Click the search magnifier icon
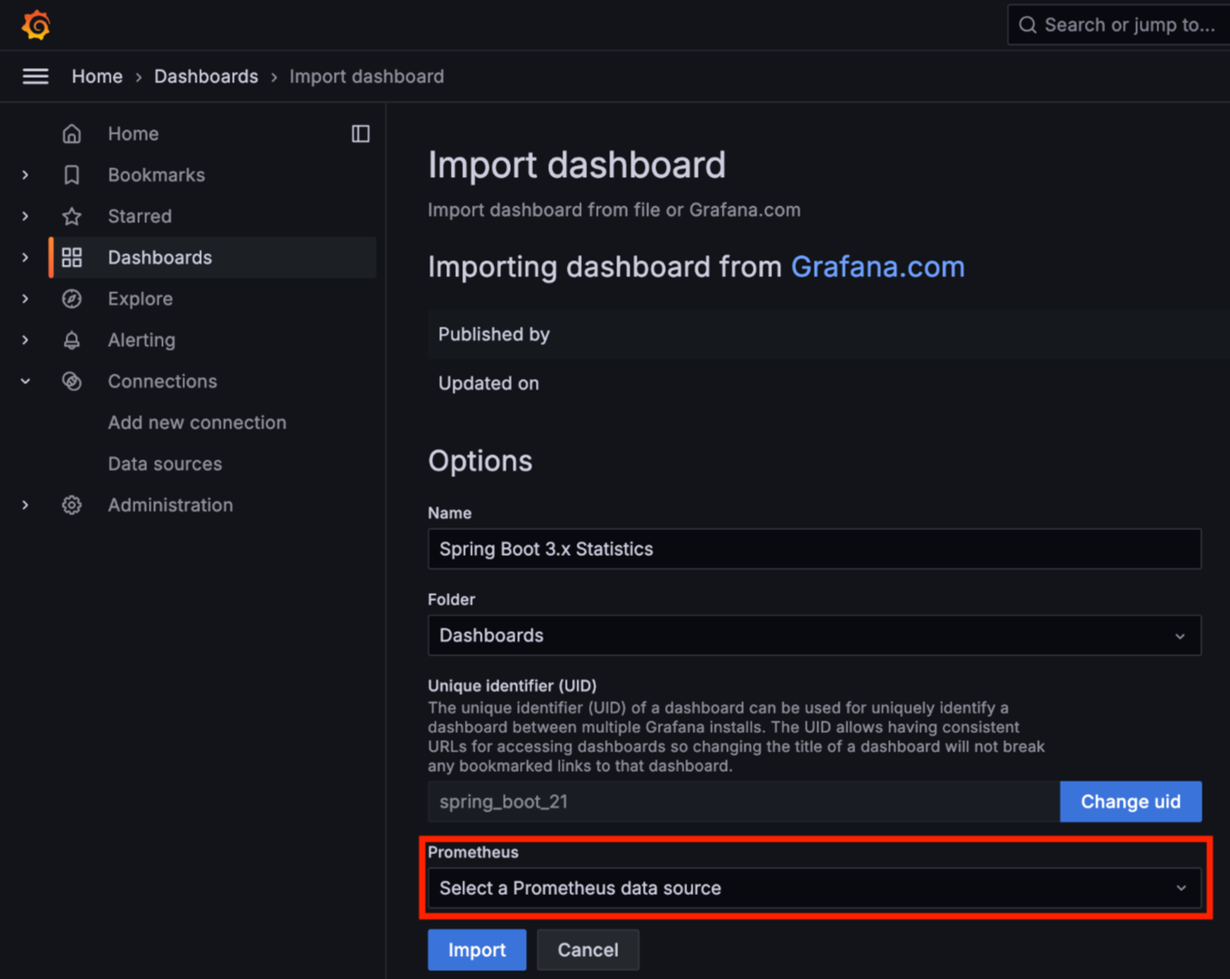The width and height of the screenshot is (1230, 979). [1027, 25]
